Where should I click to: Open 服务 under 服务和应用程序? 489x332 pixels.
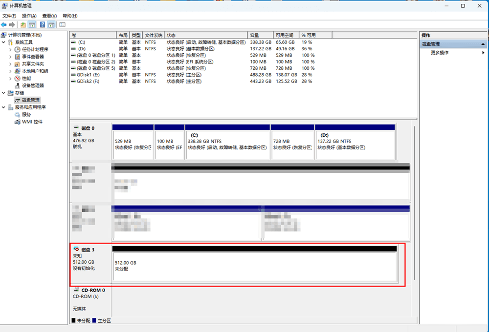(26, 114)
